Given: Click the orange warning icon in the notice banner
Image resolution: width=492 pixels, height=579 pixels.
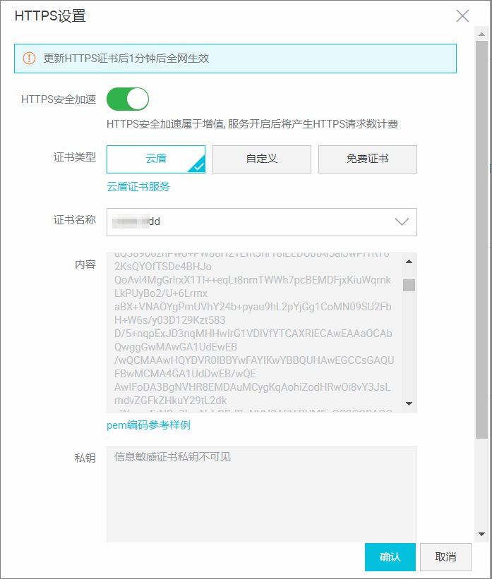Looking at the screenshot, I should [29, 59].
